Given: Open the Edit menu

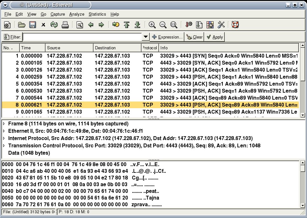Looking at the screenshot, I should coord(19,14).
